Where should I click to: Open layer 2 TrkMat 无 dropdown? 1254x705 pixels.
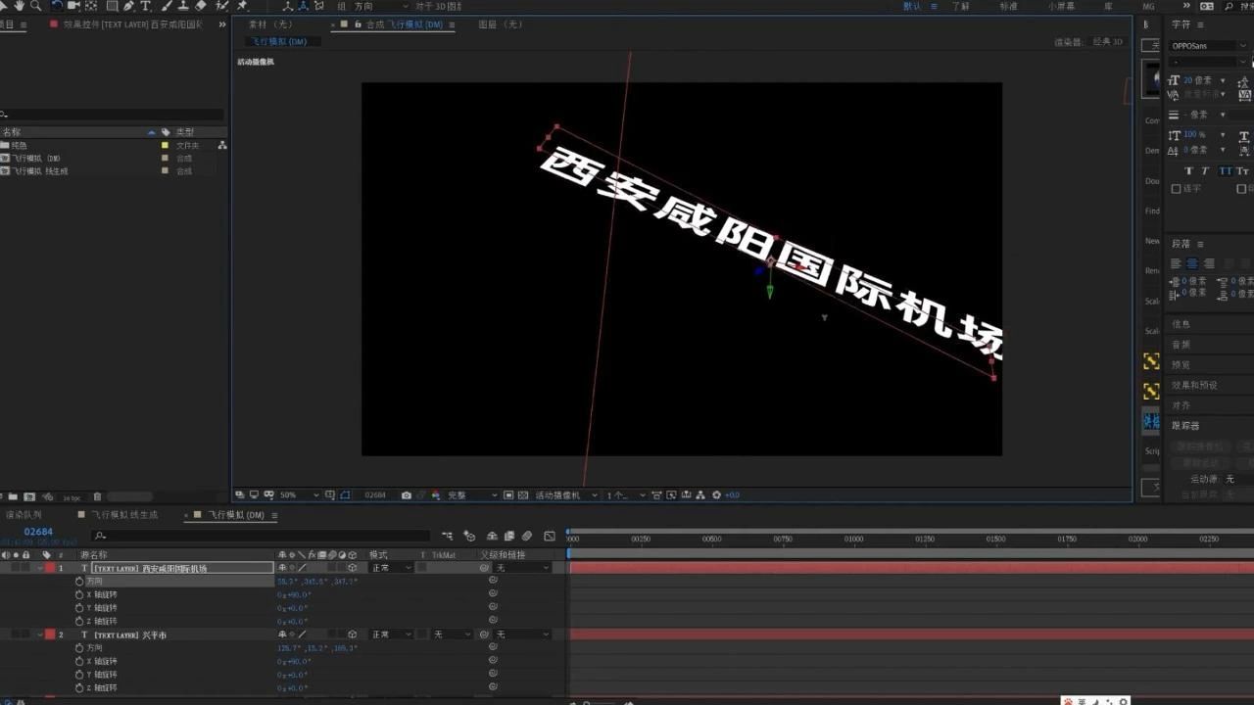click(451, 634)
